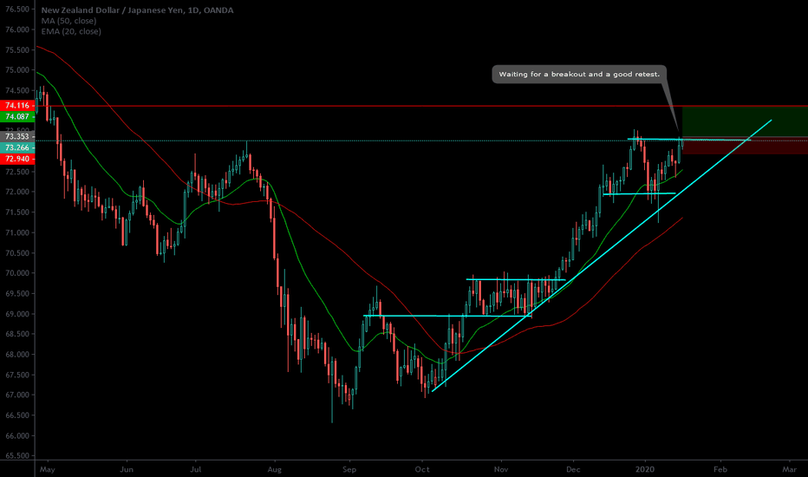
Task: Click the red 72.940 price label
Action: pyautogui.click(x=17, y=160)
